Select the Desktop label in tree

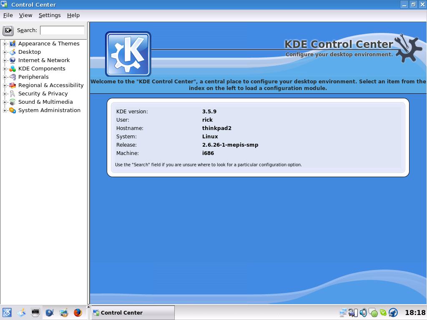[x=30, y=52]
